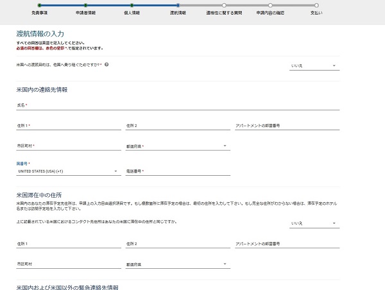385x290 pixels.
Task: Click the 氏名 name input field
Action: 178,106
